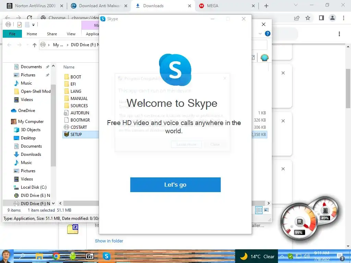The width and height of the screenshot is (351, 263).
Task: Open the Android app icon on taskbar
Action: pos(73,256)
